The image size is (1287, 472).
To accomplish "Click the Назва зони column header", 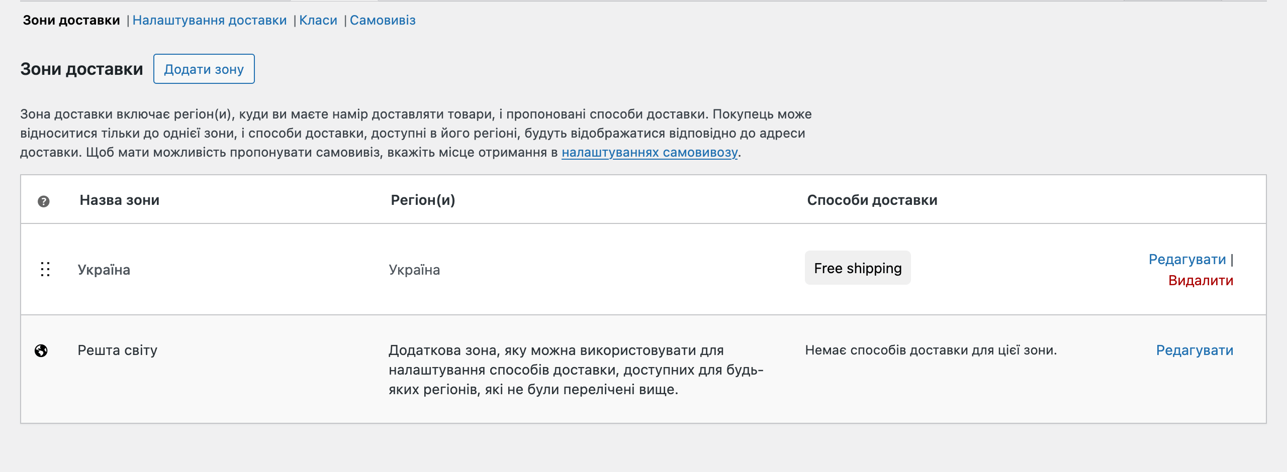I will pos(120,200).
